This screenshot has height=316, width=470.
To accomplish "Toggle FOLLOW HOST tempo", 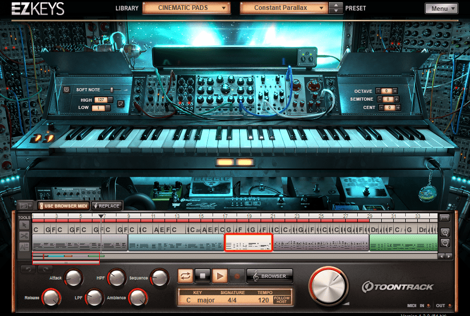I will pyautogui.click(x=281, y=300).
